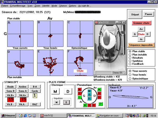Open the Démarrer start button
This screenshot has width=158, height=118.
(x=8, y=115)
